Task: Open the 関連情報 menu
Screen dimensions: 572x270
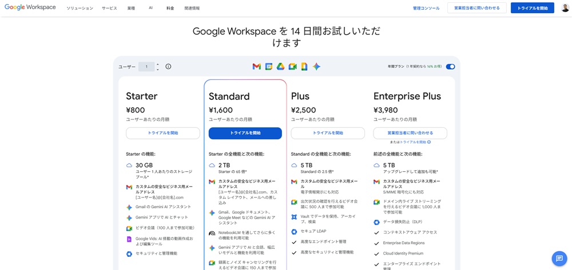Action: (192, 8)
